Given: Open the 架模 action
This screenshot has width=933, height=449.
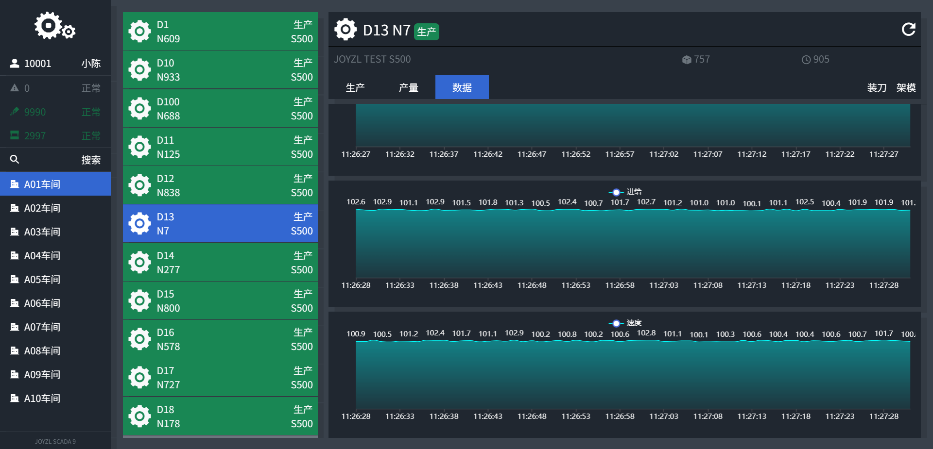Looking at the screenshot, I should [906, 87].
